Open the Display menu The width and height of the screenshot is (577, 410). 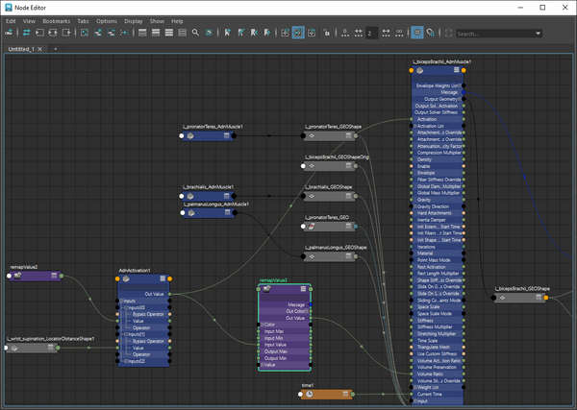(x=133, y=20)
